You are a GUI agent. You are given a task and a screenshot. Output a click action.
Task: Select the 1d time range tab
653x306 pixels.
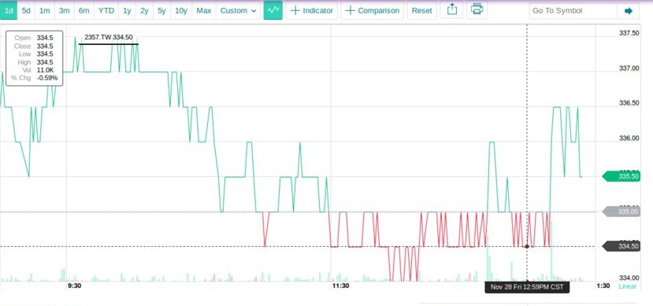(x=9, y=10)
